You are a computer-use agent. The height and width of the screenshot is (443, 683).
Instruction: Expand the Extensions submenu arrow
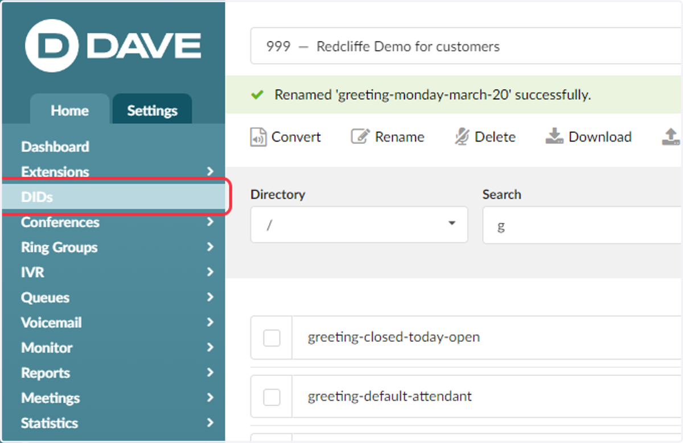click(x=210, y=171)
